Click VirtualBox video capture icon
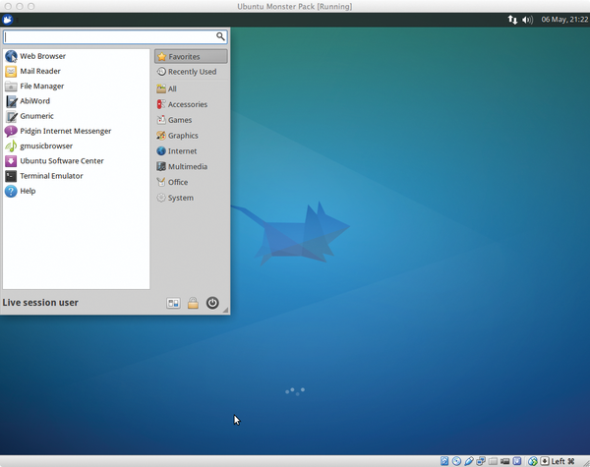Viewport: 590px width, 467px height. point(505,461)
